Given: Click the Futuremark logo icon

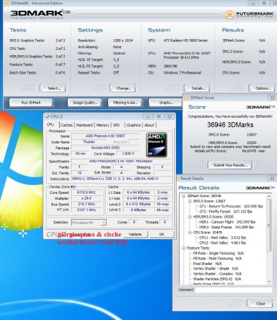Looking at the screenshot, I should (x=230, y=15).
